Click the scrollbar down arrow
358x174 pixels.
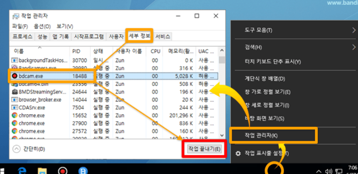point(222,135)
